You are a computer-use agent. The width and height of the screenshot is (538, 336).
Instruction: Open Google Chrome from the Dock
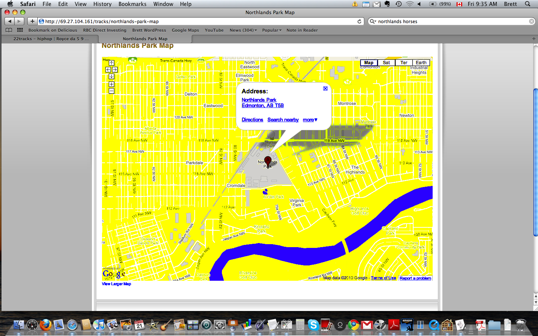(353, 325)
